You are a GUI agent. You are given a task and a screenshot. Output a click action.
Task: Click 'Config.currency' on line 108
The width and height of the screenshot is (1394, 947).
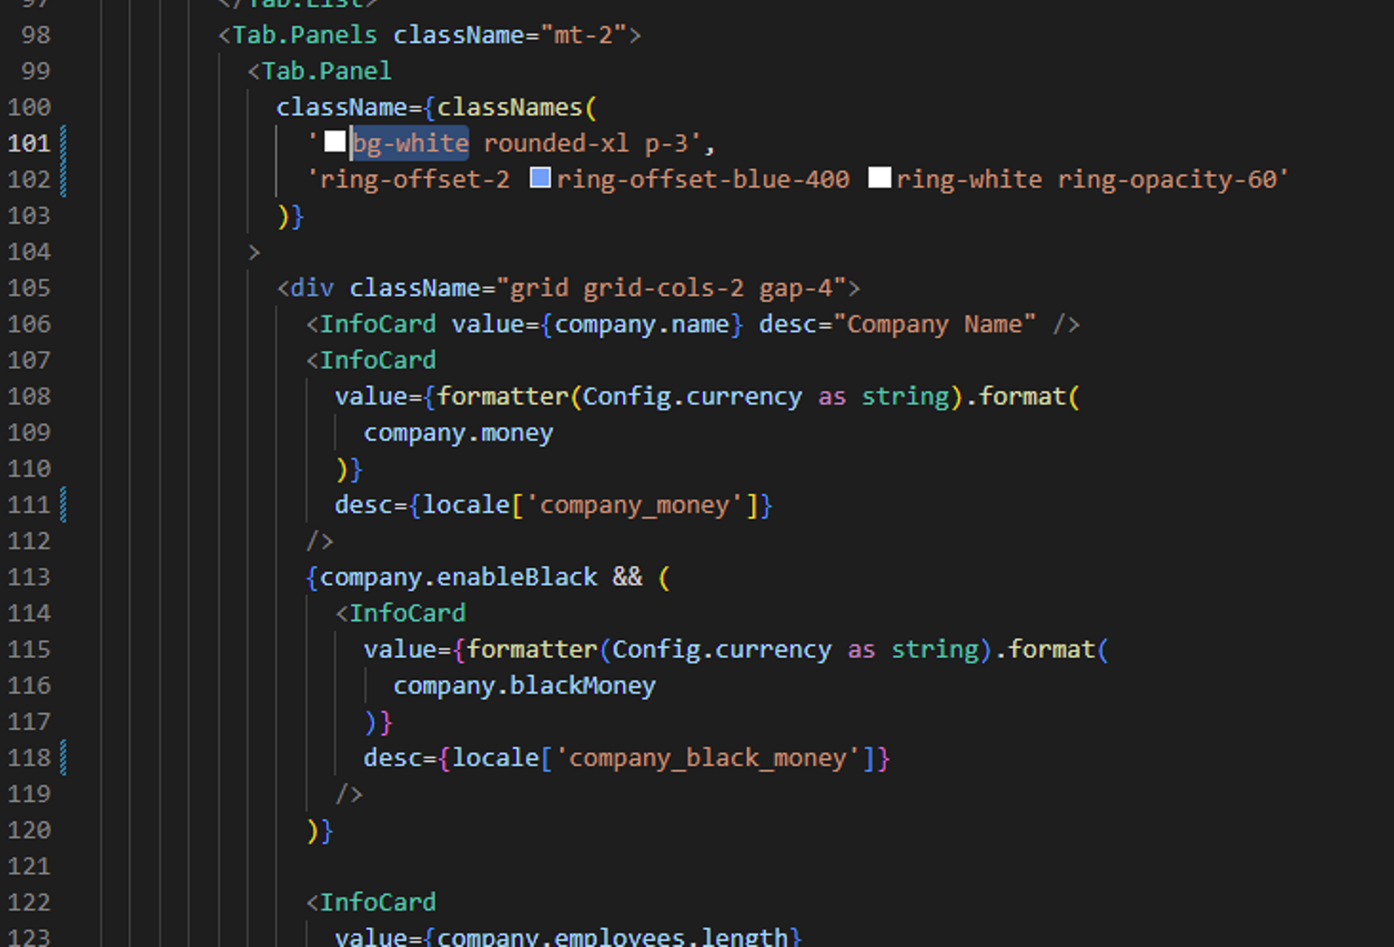[693, 397]
